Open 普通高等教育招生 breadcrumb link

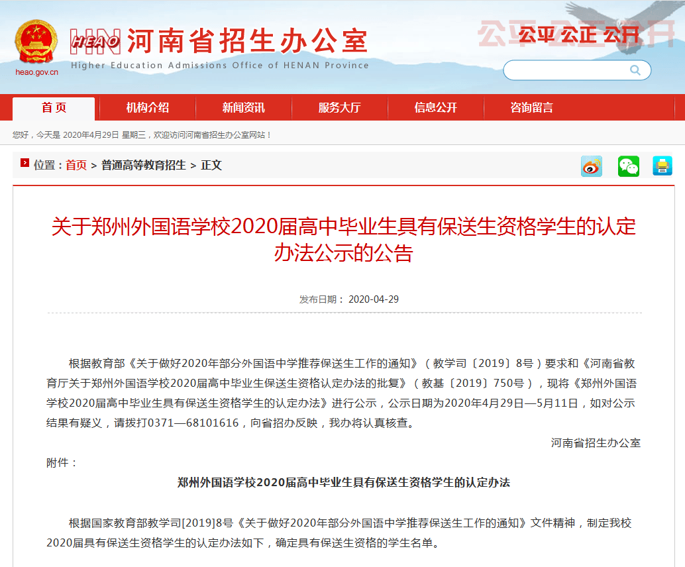coord(144,165)
